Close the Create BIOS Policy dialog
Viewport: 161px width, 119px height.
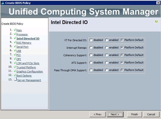[158, 3]
